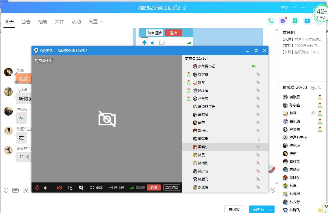Toggle the speaker in the call toolbar
328x213 pixels.
(45, 188)
